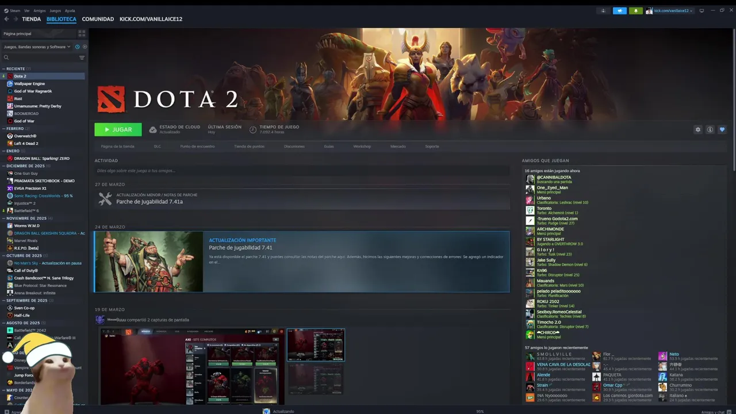Toggle the recent-activity clock sort icon
Image resolution: width=736 pixels, height=414 pixels.
click(77, 47)
